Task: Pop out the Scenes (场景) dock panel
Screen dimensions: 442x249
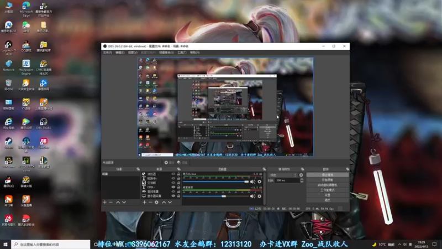Action: [138, 169]
